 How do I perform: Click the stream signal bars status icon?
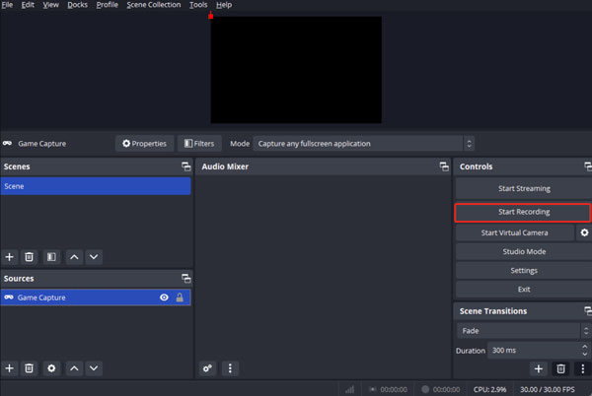(349, 389)
